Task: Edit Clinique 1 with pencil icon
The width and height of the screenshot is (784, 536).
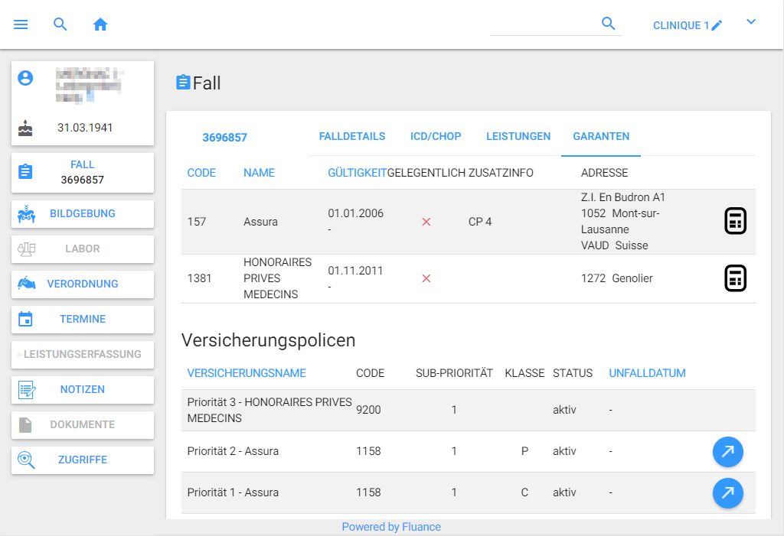Action: [717, 25]
